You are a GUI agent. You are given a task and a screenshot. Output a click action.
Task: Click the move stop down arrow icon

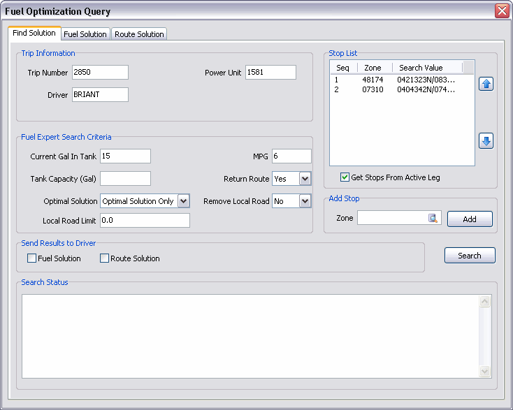click(486, 141)
